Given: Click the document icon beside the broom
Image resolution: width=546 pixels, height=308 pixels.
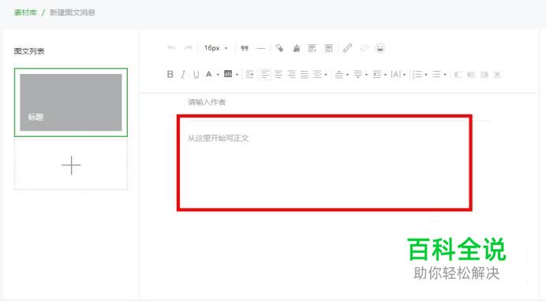Looking at the screenshot, I should [312, 48].
